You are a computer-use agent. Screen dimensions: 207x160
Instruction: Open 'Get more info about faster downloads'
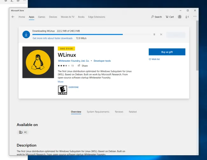tap(53, 38)
